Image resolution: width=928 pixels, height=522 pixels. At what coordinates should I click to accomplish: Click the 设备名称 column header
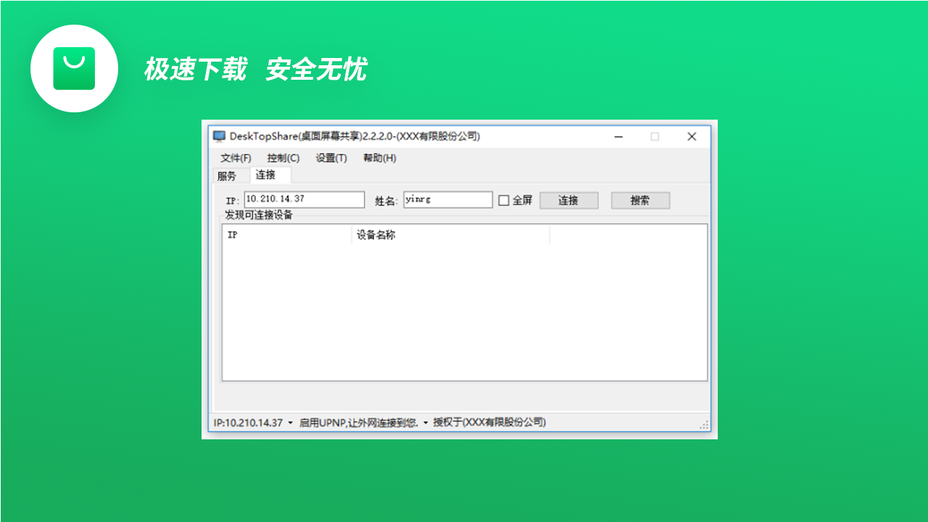click(x=449, y=235)
